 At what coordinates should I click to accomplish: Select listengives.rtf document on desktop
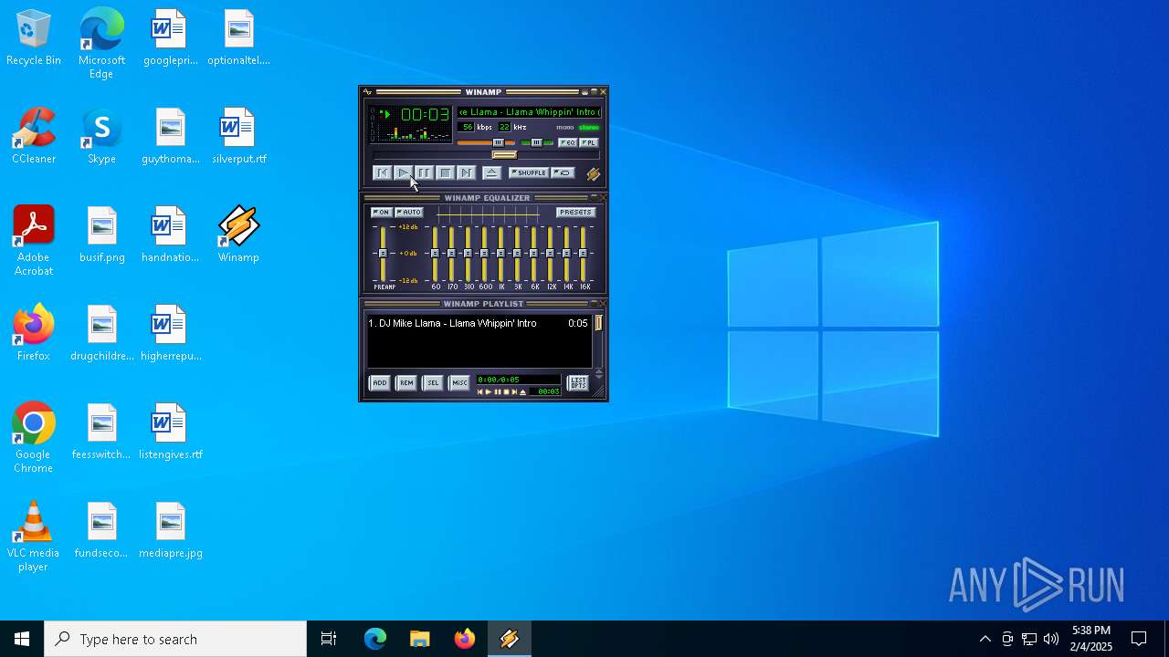(x=171, y=433)
